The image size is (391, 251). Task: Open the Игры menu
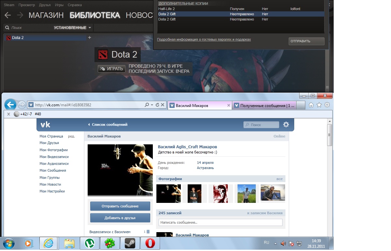[x=59, y=5]
